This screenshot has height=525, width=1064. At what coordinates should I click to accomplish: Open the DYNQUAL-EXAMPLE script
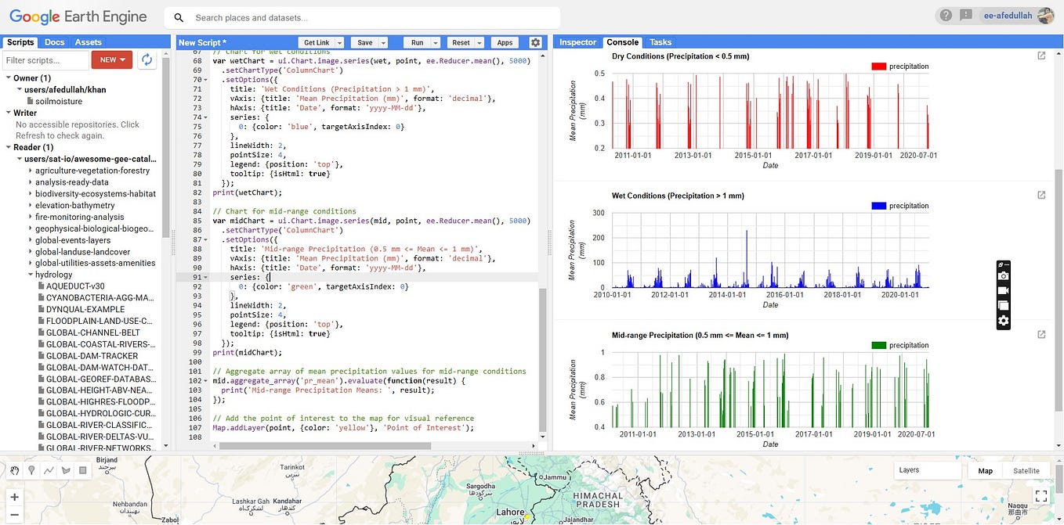pyautogui.click(x=85, y=309)
